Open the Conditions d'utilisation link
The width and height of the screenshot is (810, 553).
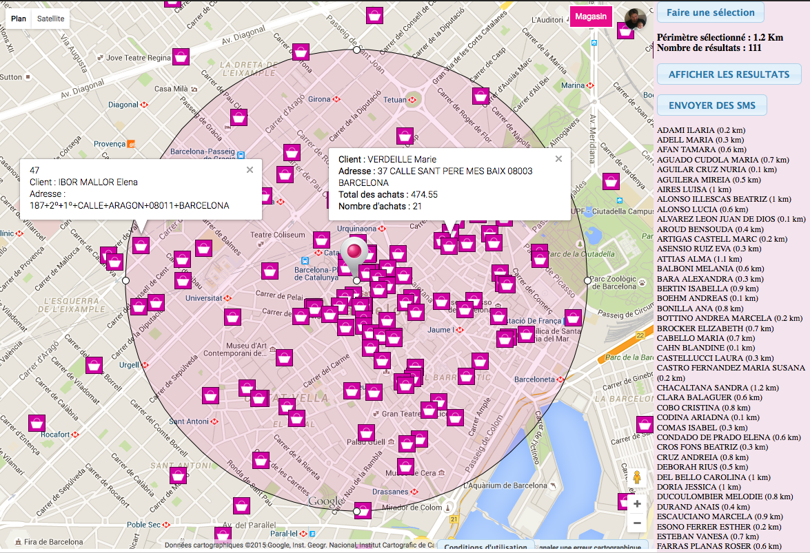[486, 547]
